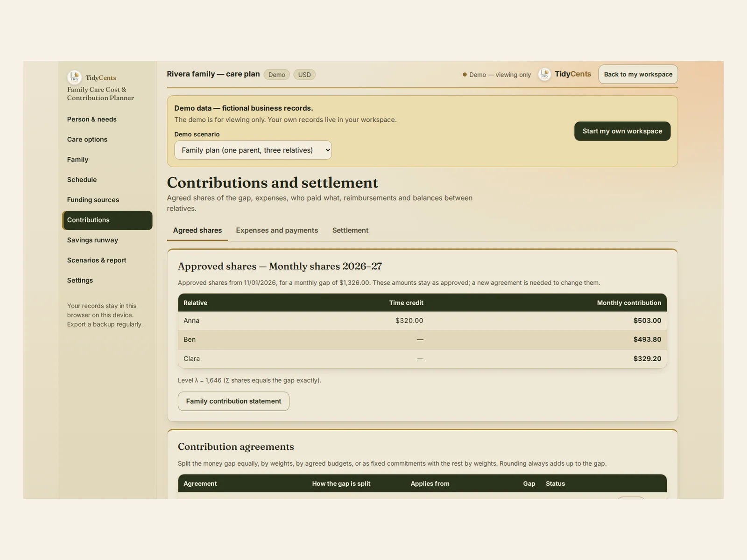The width and height of the screenshot is (747, 560).
Task: Click the Level λ = 1,646 note
Action: click(249, 380)
